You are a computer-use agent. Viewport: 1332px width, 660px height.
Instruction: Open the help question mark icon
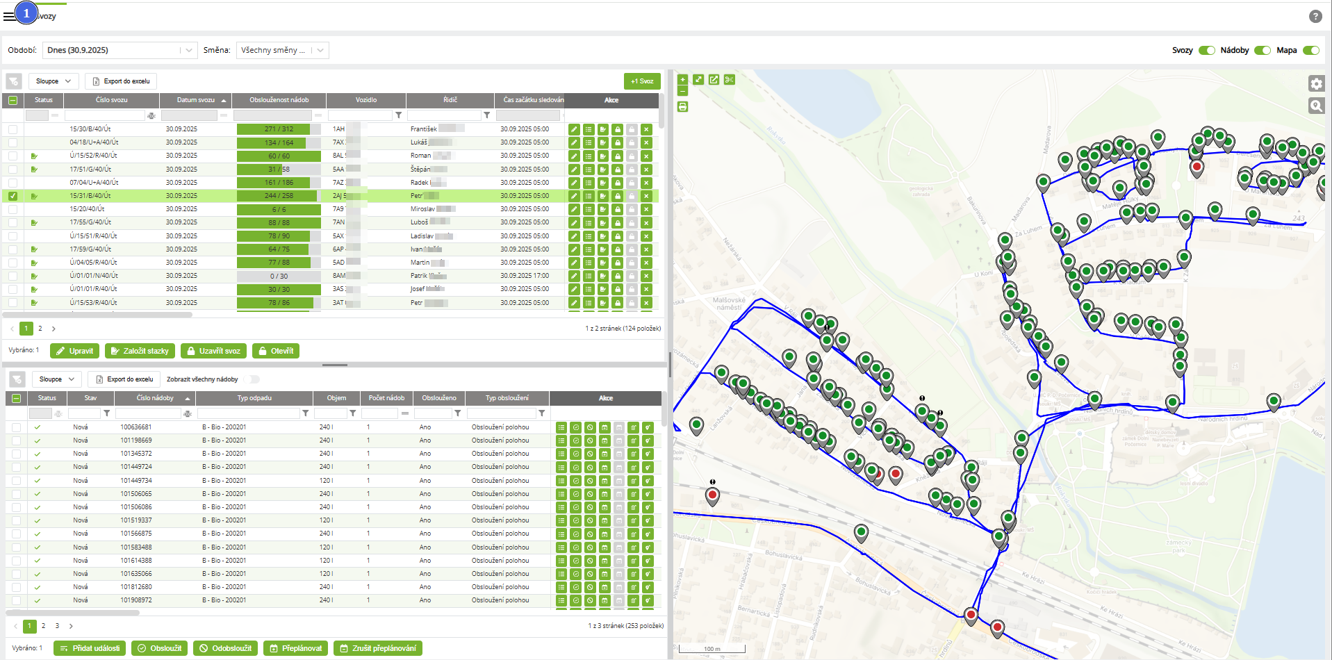click(x=1315, y=17)
